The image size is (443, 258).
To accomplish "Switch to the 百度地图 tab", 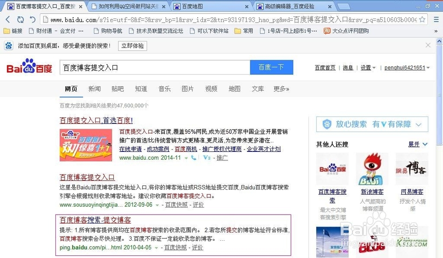I will coord(210,7).
